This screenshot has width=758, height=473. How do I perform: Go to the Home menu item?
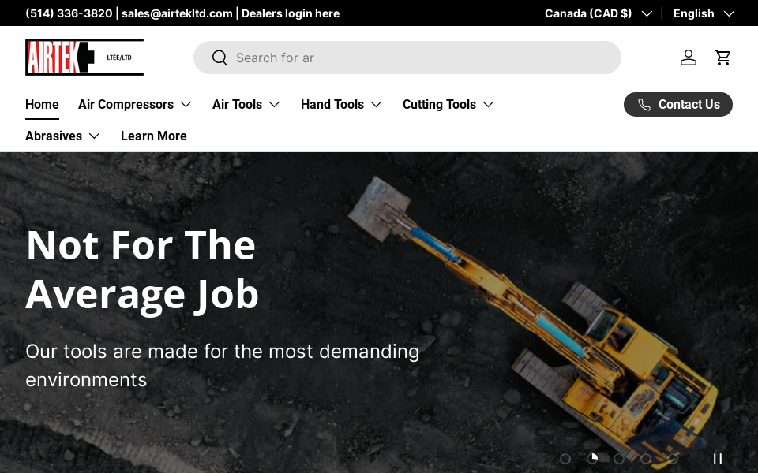(42, 104)
